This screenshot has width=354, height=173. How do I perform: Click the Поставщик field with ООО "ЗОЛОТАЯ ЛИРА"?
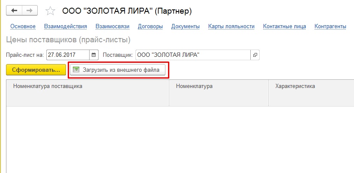pyautogui.click(x=193, y=55)
